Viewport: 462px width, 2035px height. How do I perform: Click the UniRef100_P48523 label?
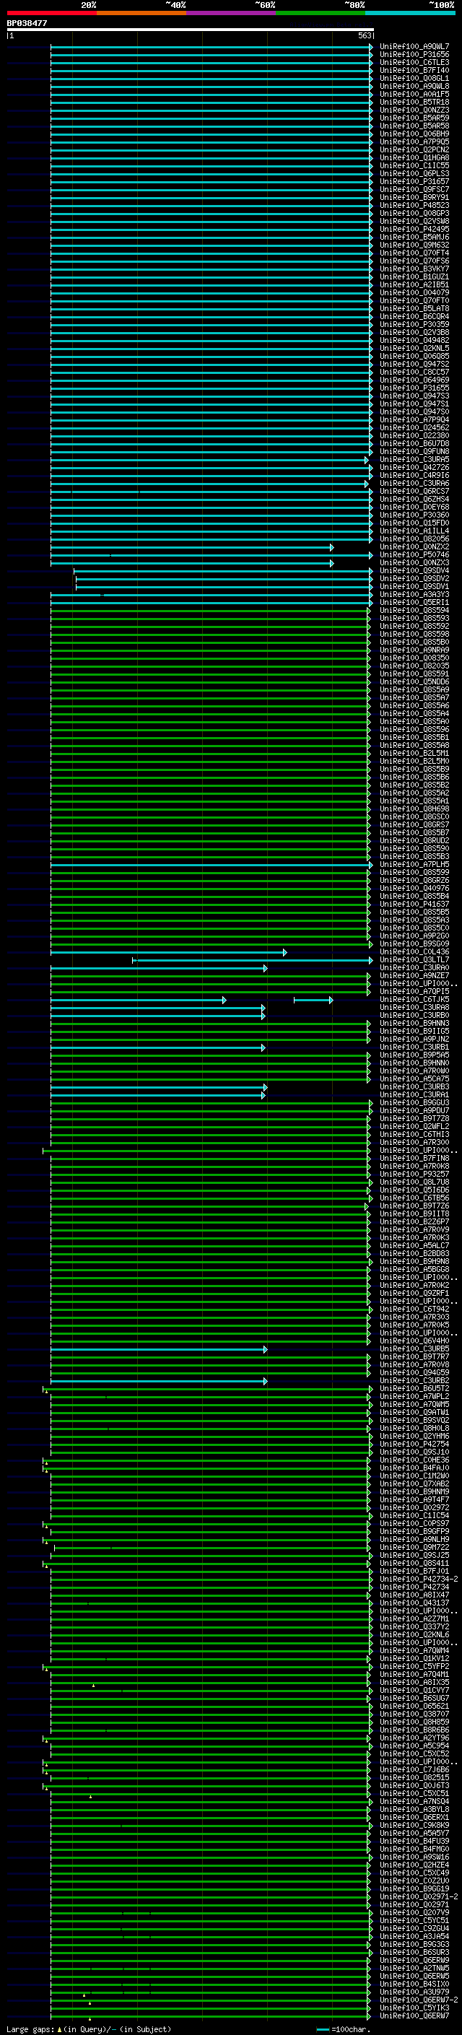pyautogui.click(x=414, y=206)
